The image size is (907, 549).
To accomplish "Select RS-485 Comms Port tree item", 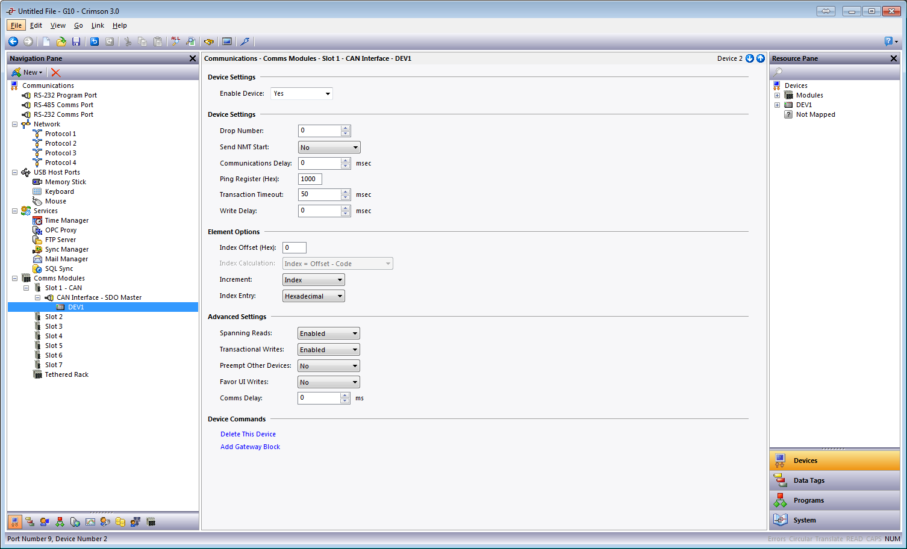I will [x=63, y=105].
